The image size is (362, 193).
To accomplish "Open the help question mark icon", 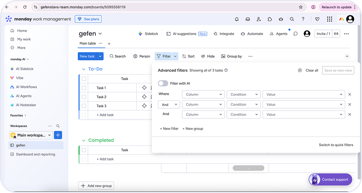I will click(x=303, y=19).
